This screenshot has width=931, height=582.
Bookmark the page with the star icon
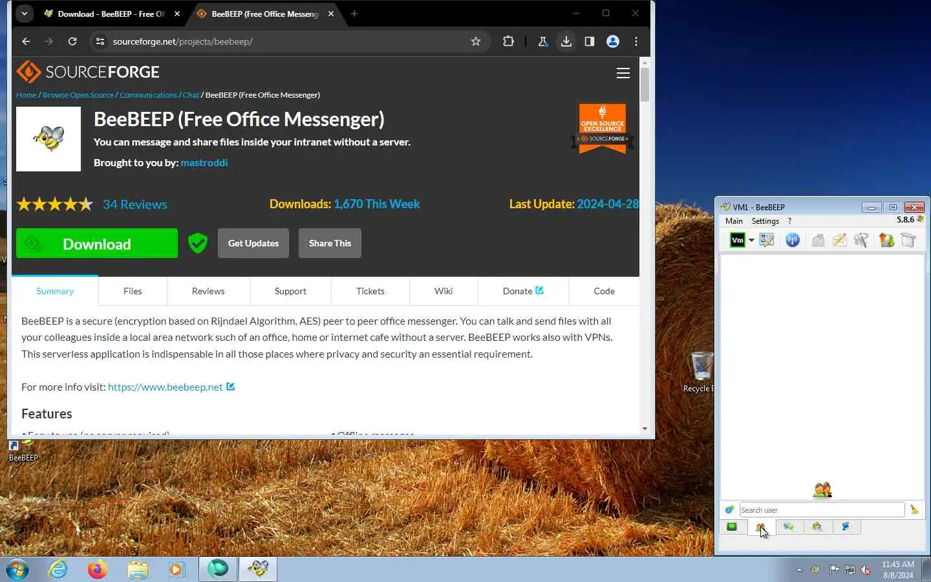pos(476,41)
